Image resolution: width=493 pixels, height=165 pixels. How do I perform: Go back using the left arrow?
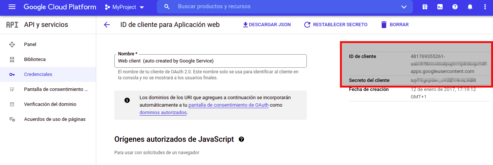click(x=107, y=25)
